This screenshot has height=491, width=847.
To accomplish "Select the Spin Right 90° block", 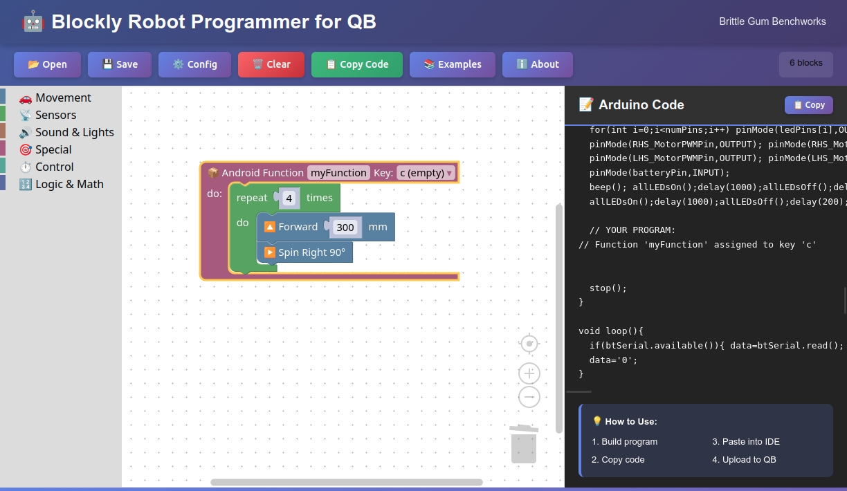I will [304, 252].
